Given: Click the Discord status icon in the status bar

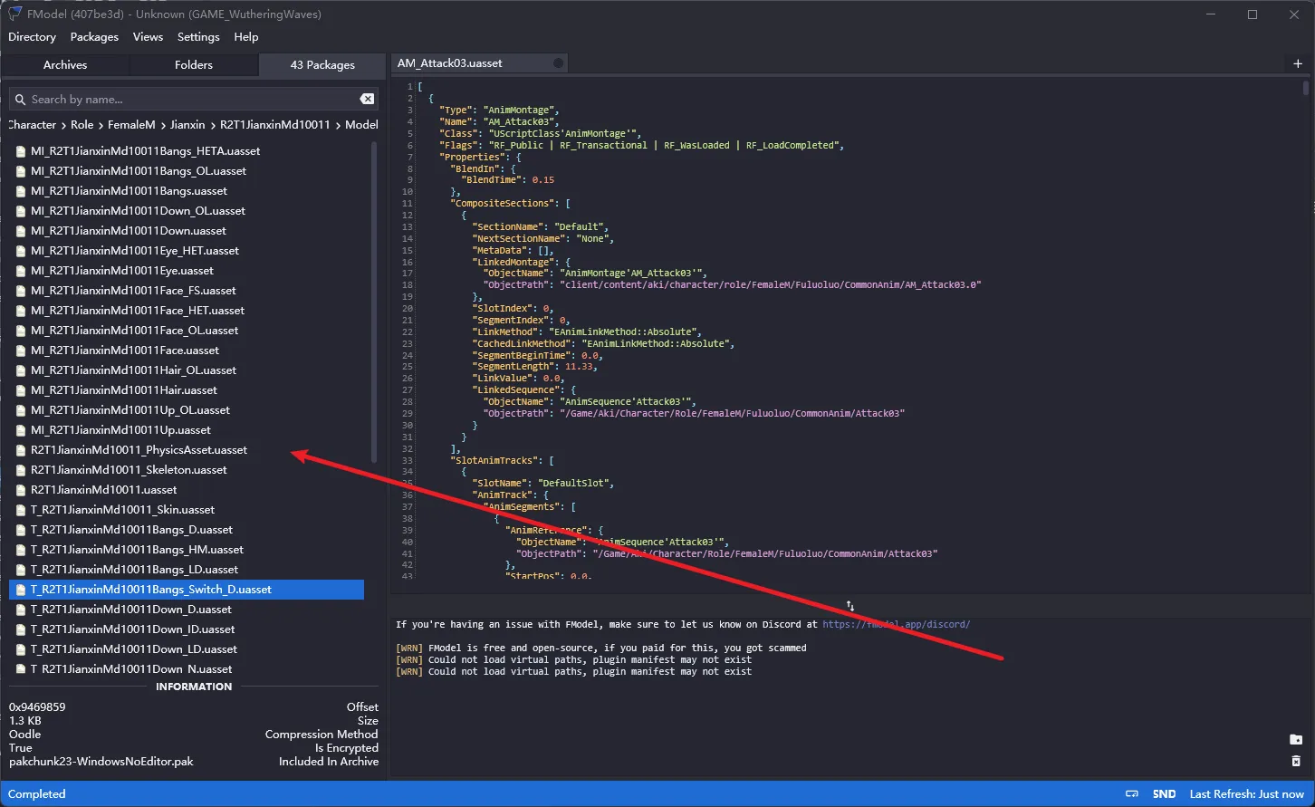Looking at the screenshot, I should click(x=1133, y=793).
